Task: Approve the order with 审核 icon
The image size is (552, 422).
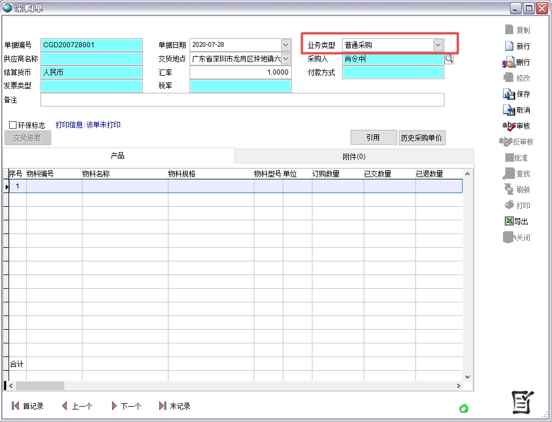Action: pos(509,126)
